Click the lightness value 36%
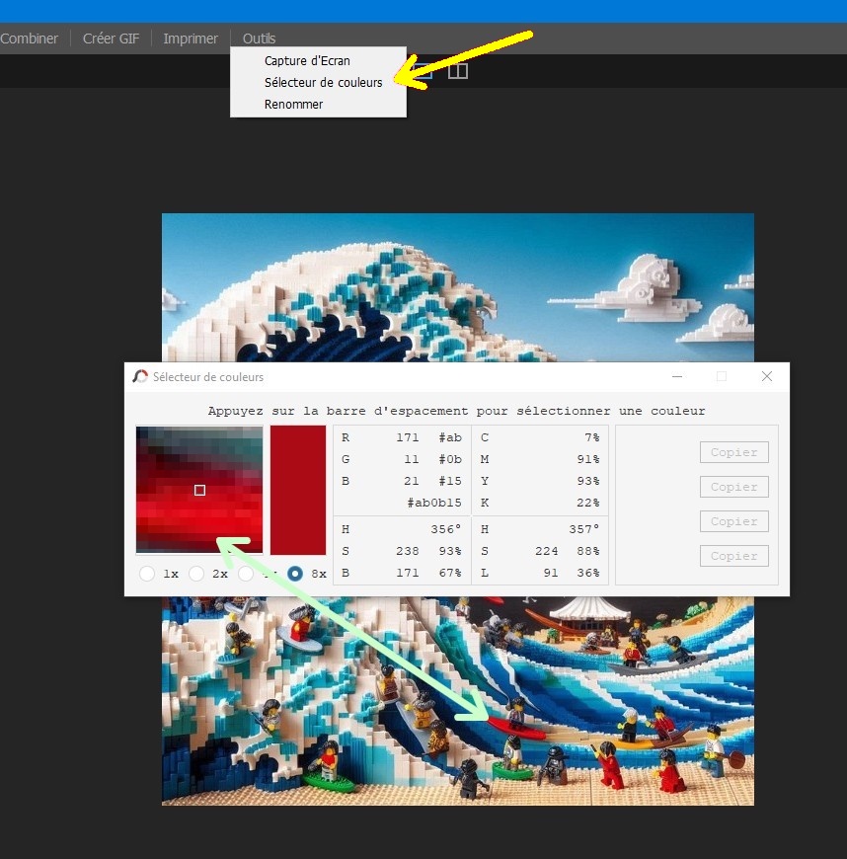847x859 pixels. click(x=588, y=573)
